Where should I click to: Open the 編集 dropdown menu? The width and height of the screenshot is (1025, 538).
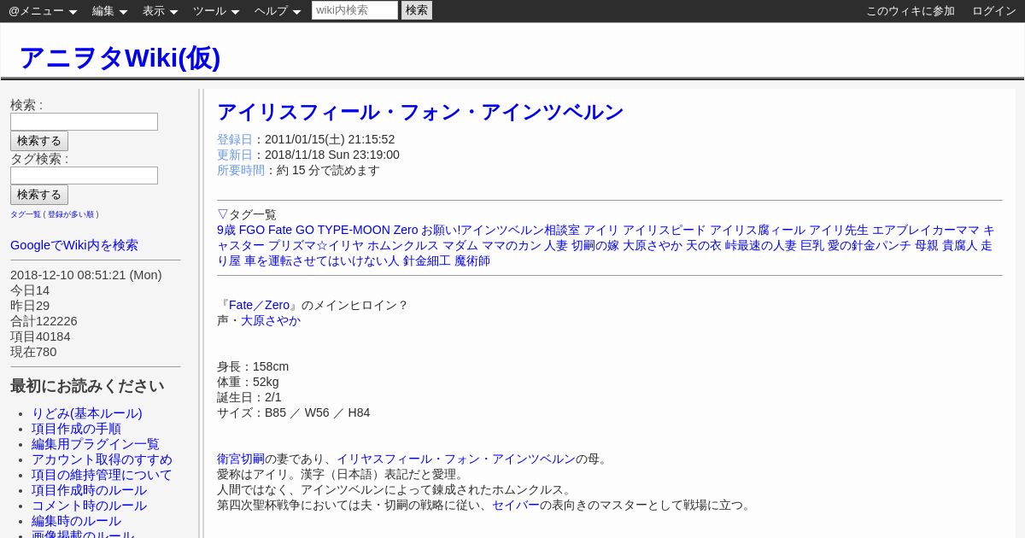click(x=109, y=11)
